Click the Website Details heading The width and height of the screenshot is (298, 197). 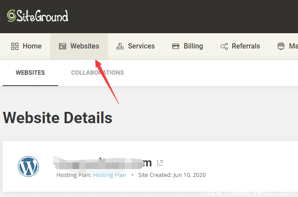[x=58, y=118]
